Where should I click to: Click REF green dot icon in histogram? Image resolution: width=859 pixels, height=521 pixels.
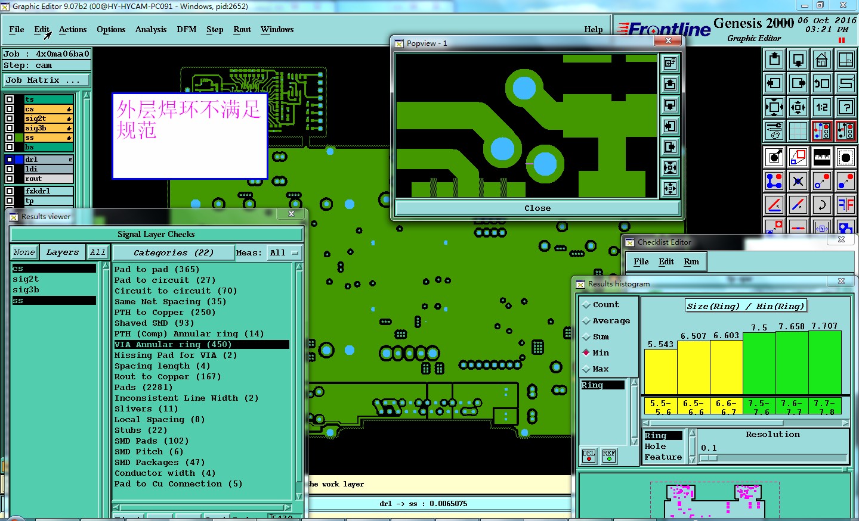pos(609,456)
